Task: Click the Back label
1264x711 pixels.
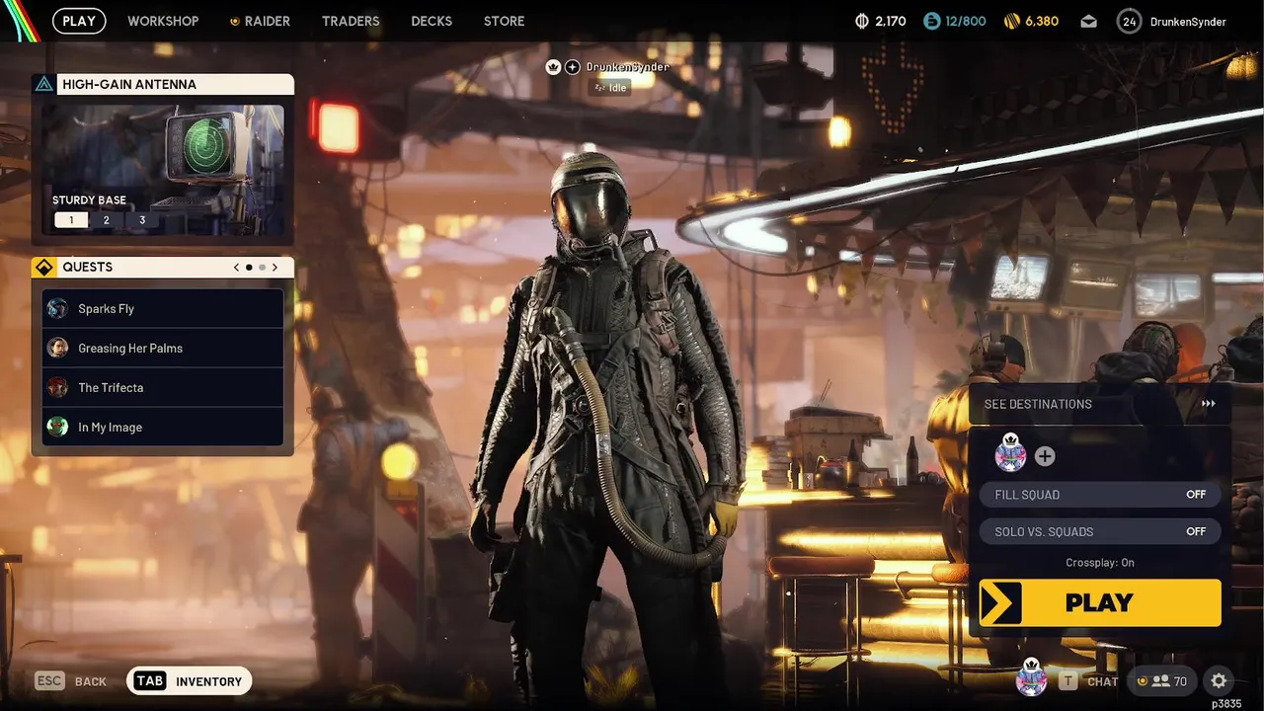Action: pos(91,681)
